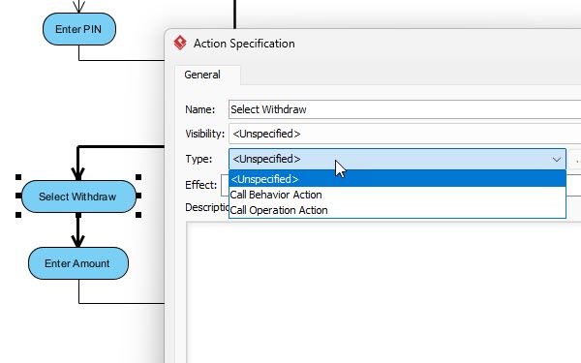581x363 pixels.
Task: Click the Visibility: field label
Action: tap(205, 134)
